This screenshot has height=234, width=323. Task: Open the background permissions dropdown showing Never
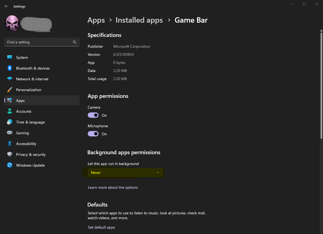click(x=125, y=172)
